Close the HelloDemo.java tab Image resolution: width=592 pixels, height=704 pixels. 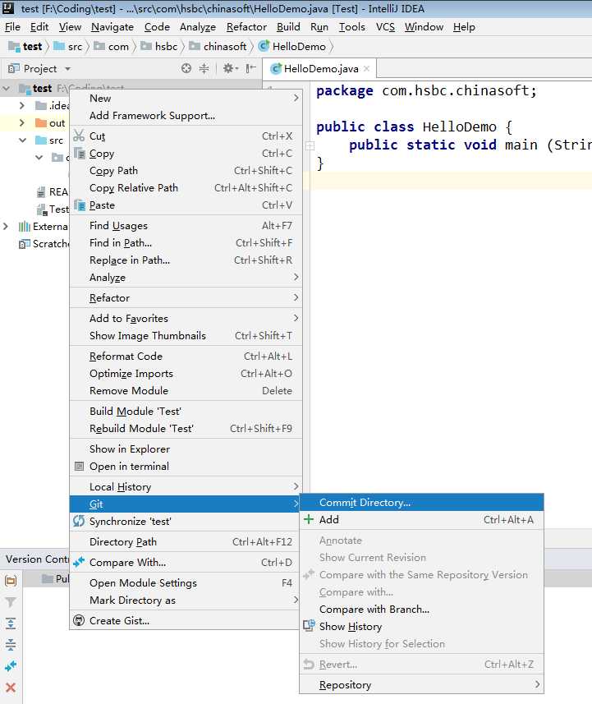(x=367, y=68)
